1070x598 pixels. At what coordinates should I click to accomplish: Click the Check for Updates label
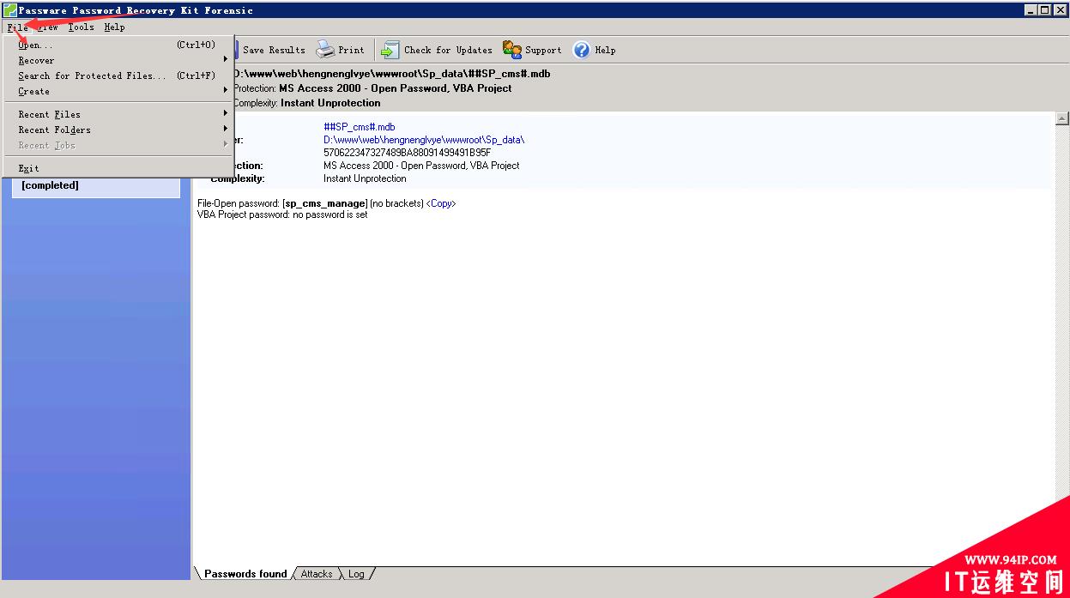tap(448, 50)
